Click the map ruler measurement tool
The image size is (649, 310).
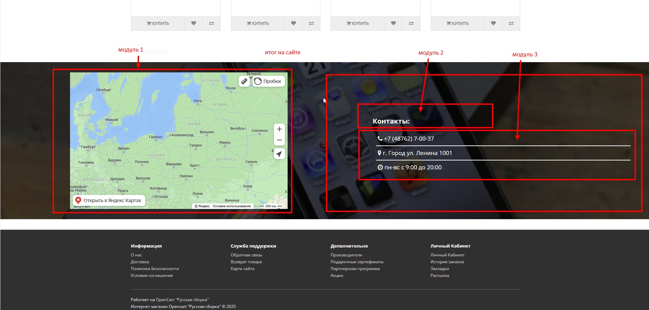point(244,81)
